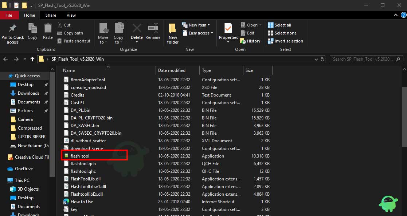
Task: Click the Copy icon in Clipboard group
Action: (32, 29)
